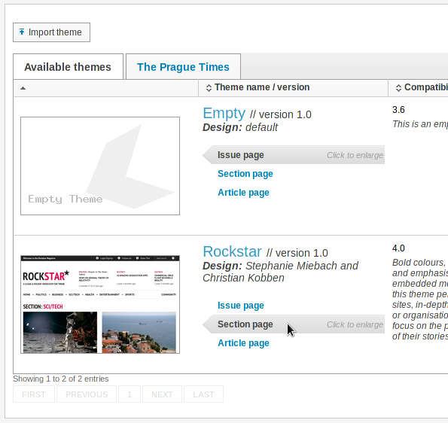Click Rockstar's highlighted Section page item
Image resolution: width=448 pixels, height=423 pixels.
[x=294, y=324]
